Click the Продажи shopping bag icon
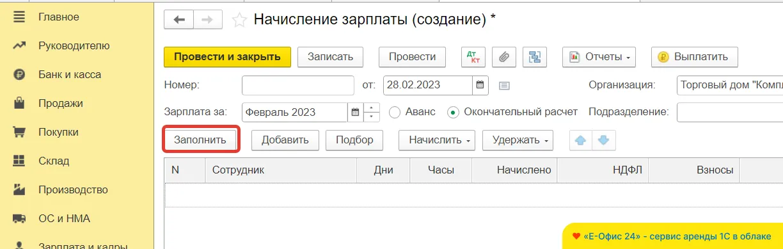Screen dimensions: 783x249 (19, 103)
